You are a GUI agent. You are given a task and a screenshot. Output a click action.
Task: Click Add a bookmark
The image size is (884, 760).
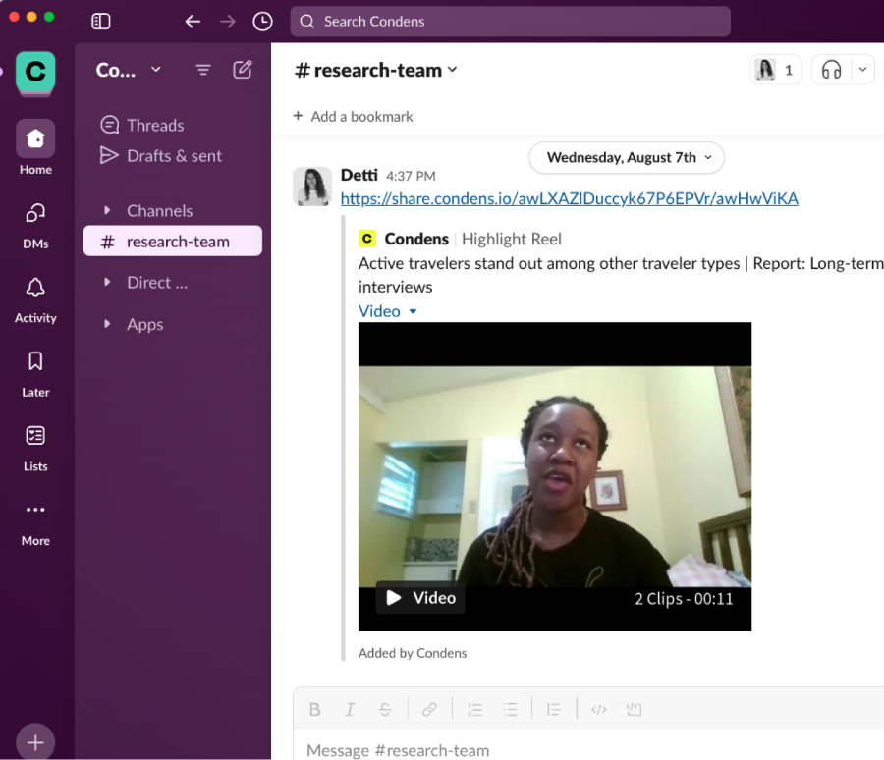353,116
